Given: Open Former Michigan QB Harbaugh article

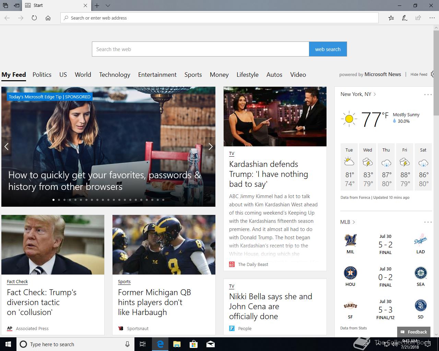Looking at the screenshot, I should [x=154, y=302].
